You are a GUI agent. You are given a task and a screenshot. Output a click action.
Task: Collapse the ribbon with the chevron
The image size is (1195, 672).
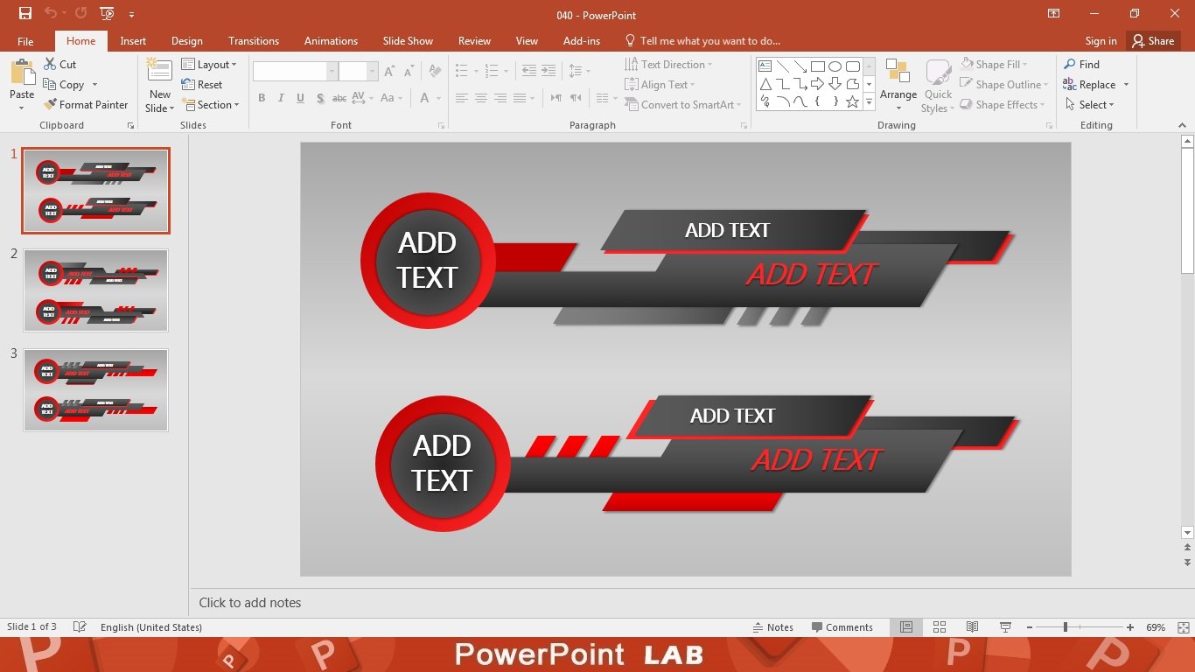[1183, 126]
